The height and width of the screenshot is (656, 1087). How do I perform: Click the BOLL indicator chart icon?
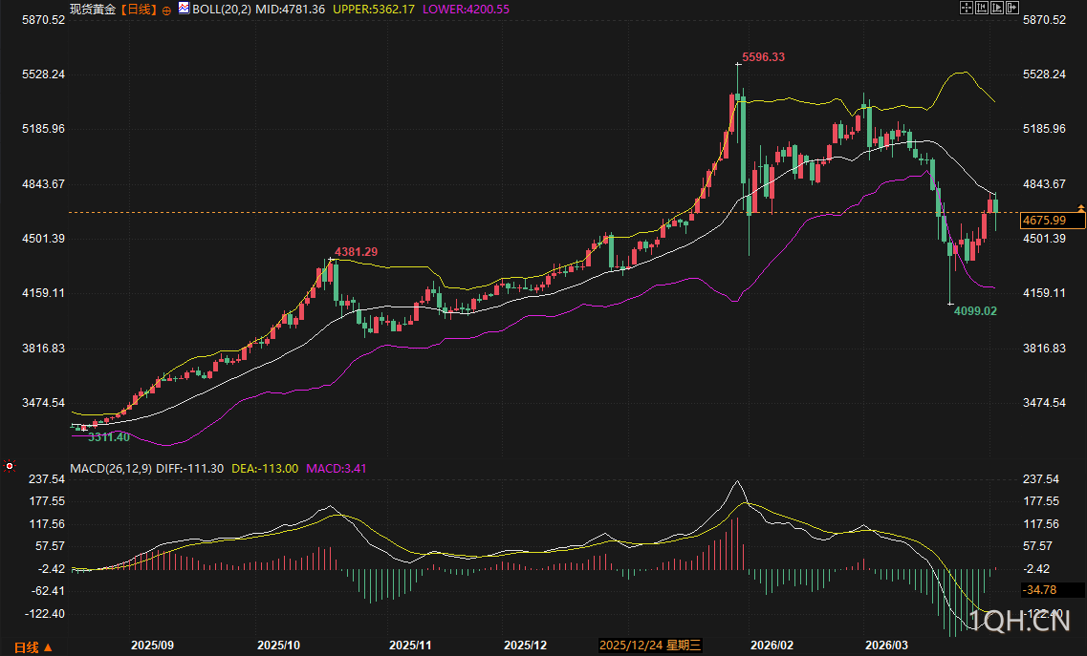coord(184,9)
